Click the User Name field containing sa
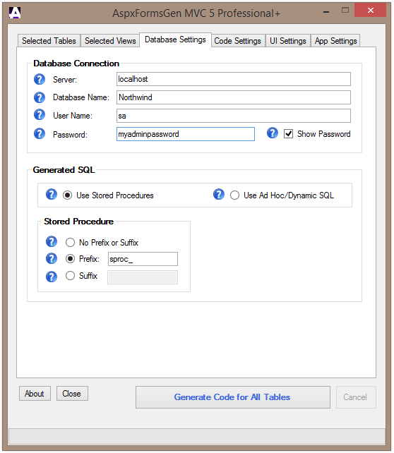Screen dimensions: 394x453 pyautogui.click(x=234, y=116)
